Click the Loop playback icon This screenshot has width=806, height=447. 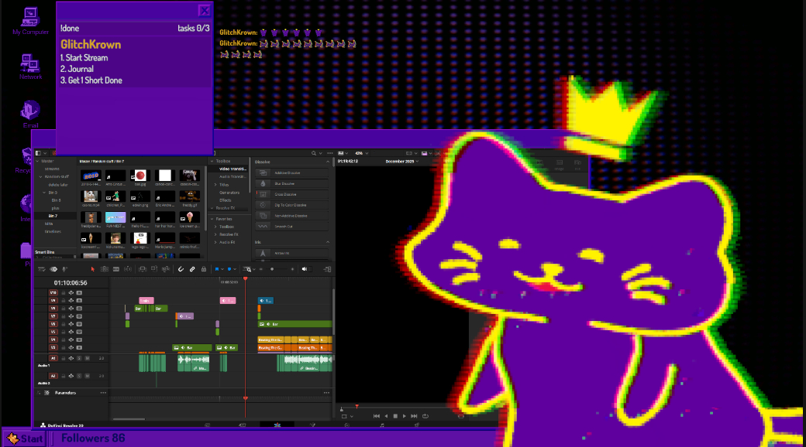(x=425, y=415)
